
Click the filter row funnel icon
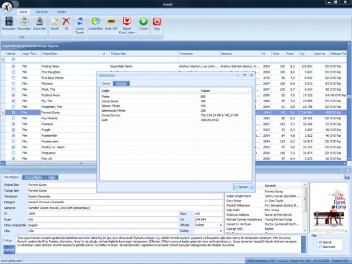[x=3, y=60]
